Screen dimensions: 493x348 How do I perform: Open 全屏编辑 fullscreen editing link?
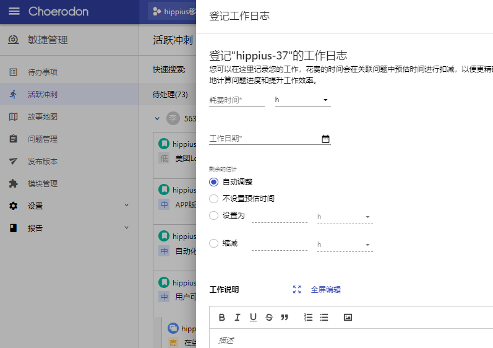click(326, 289)
